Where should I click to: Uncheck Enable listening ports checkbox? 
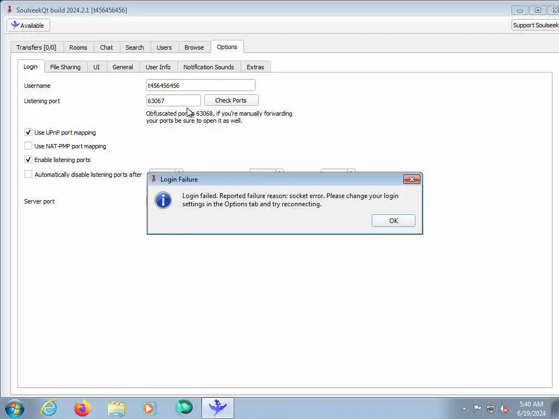click(28, 159)
